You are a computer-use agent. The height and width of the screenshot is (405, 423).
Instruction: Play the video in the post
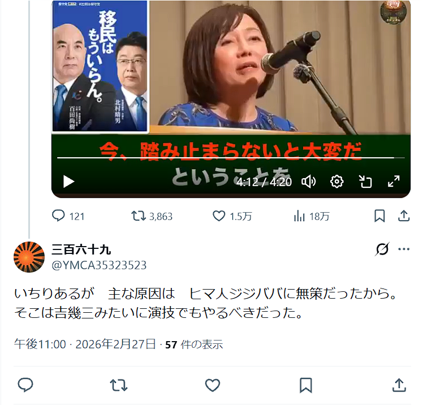pyautogui.click(x=68, y=182)
